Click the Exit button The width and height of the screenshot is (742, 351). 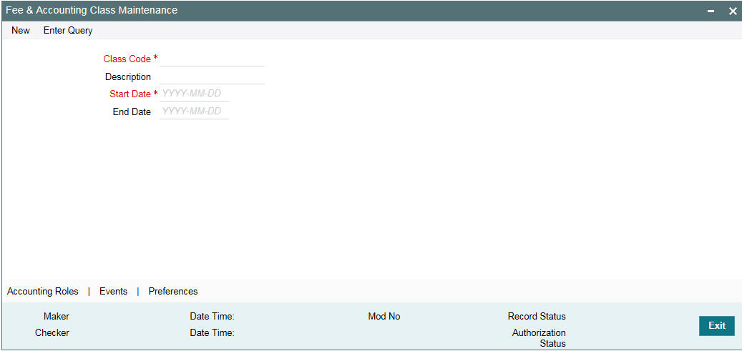[717, 326]
